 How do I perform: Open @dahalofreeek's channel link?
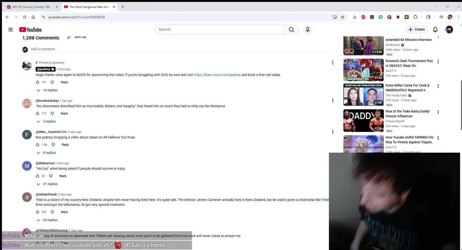(x=46, y=194)
